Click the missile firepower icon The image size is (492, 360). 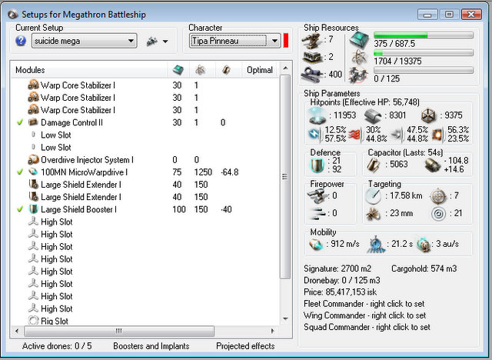(317, 213)
